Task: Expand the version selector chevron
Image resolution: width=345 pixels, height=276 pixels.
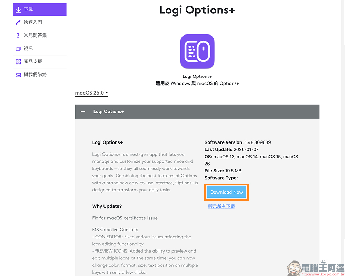Action: (x=106, y=93)
